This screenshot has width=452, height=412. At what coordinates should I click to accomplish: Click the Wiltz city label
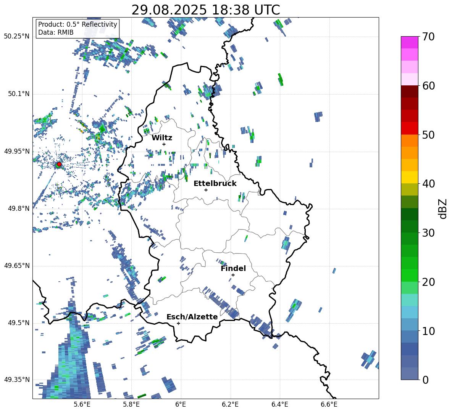[x=162, y=138]
